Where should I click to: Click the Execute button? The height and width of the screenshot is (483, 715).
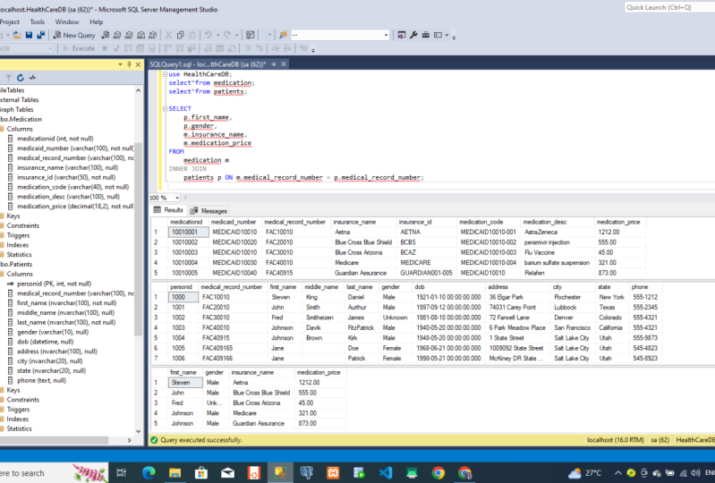79,48
